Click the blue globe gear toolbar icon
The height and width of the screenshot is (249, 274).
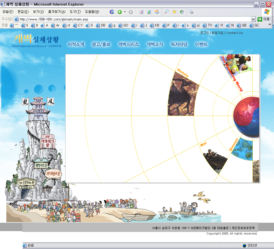tap(112, 12)
